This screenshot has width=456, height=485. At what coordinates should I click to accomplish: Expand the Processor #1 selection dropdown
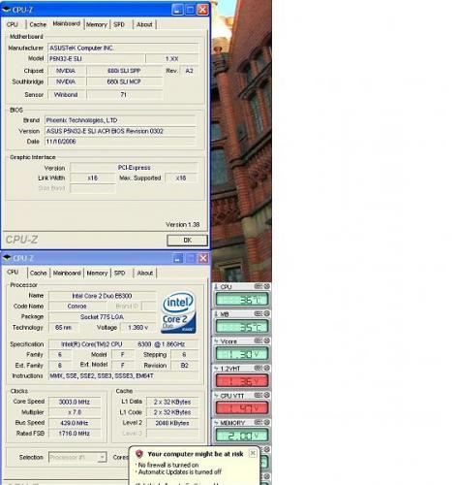tap(102, 457)
